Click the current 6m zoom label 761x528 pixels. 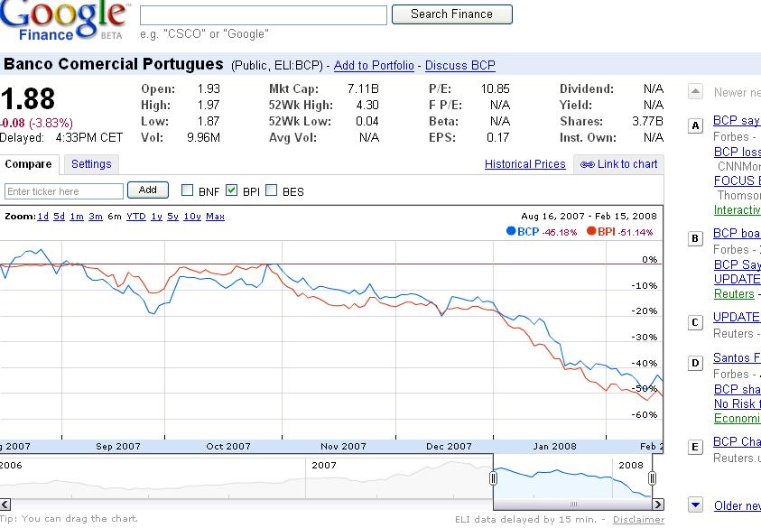click(115, 217)
